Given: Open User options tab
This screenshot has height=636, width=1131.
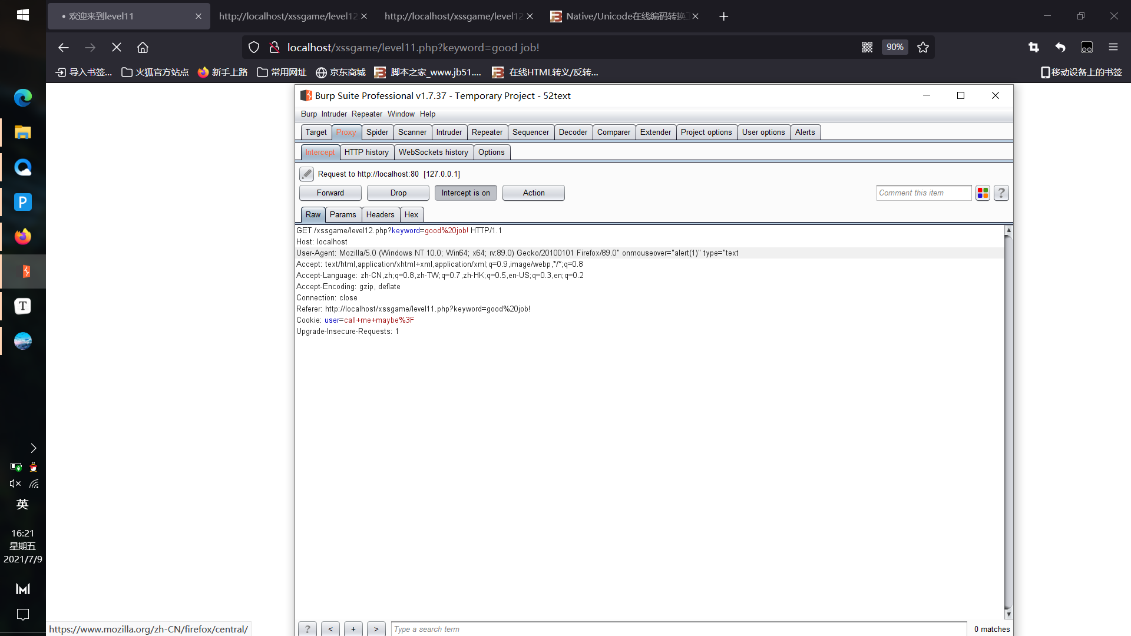Looking at the screenshot, I should [x=763, y=132].
